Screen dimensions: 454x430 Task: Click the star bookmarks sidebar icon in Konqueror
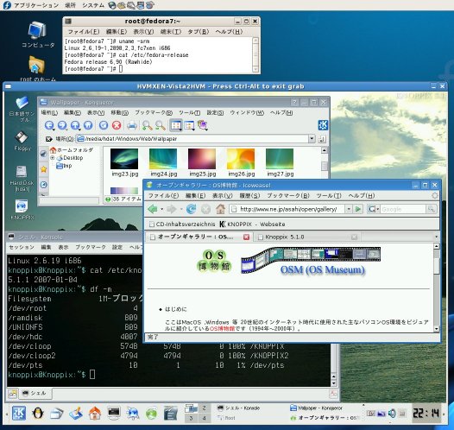(x=44, y=169)
